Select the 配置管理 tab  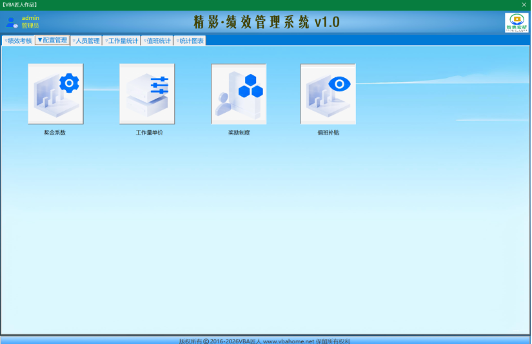52,40
